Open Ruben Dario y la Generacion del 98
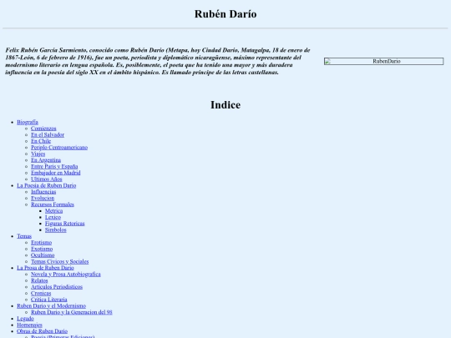This screenshot has height=338, width=451. (72, 312)
